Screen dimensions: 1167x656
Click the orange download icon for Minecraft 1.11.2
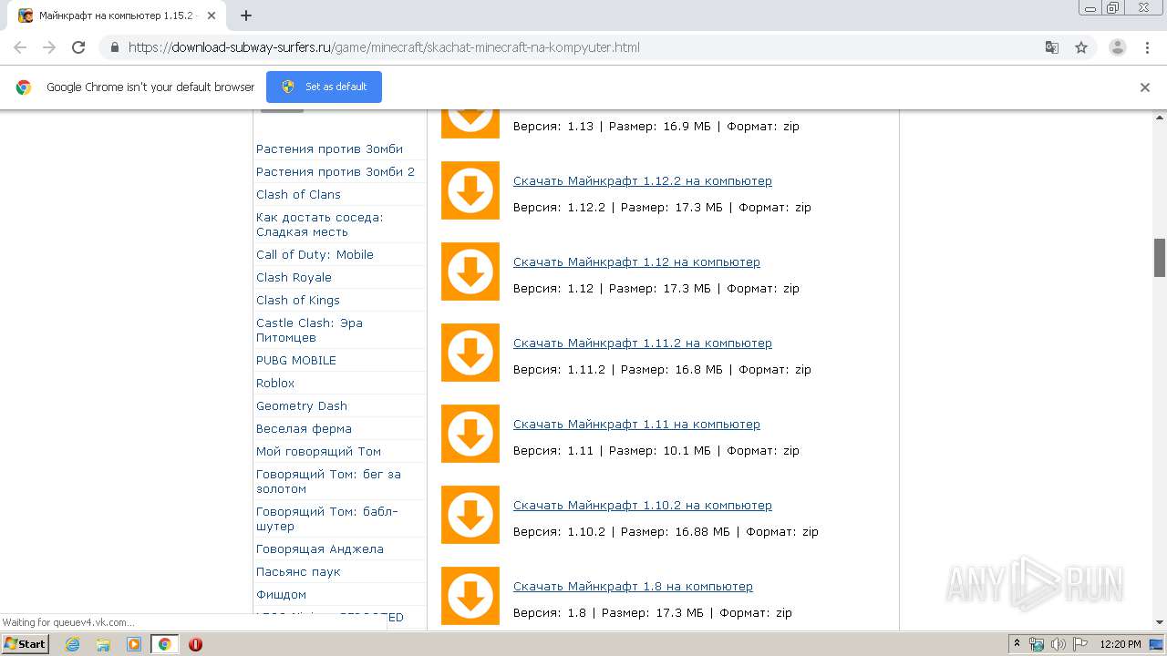(x=470, y=353)
